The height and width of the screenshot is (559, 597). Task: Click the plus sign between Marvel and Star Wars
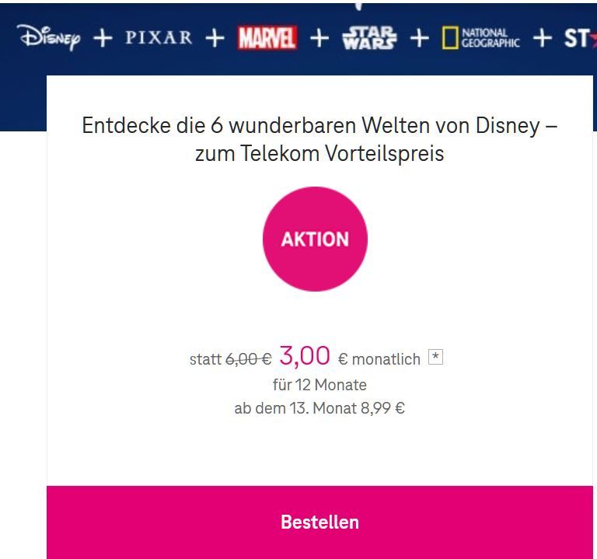click(x=319, y=38)
